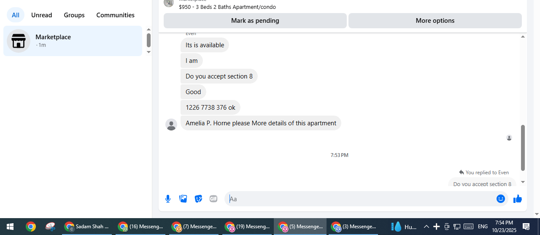Switch to the Groups tab

tap(74, 15)
